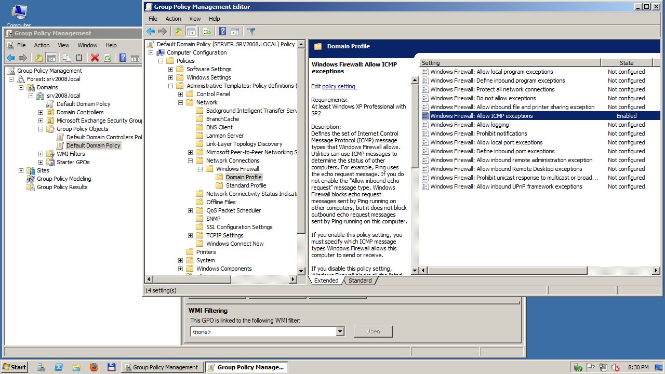
Task: Click the 'policy setting' link
Action: [x=339, y=86]
